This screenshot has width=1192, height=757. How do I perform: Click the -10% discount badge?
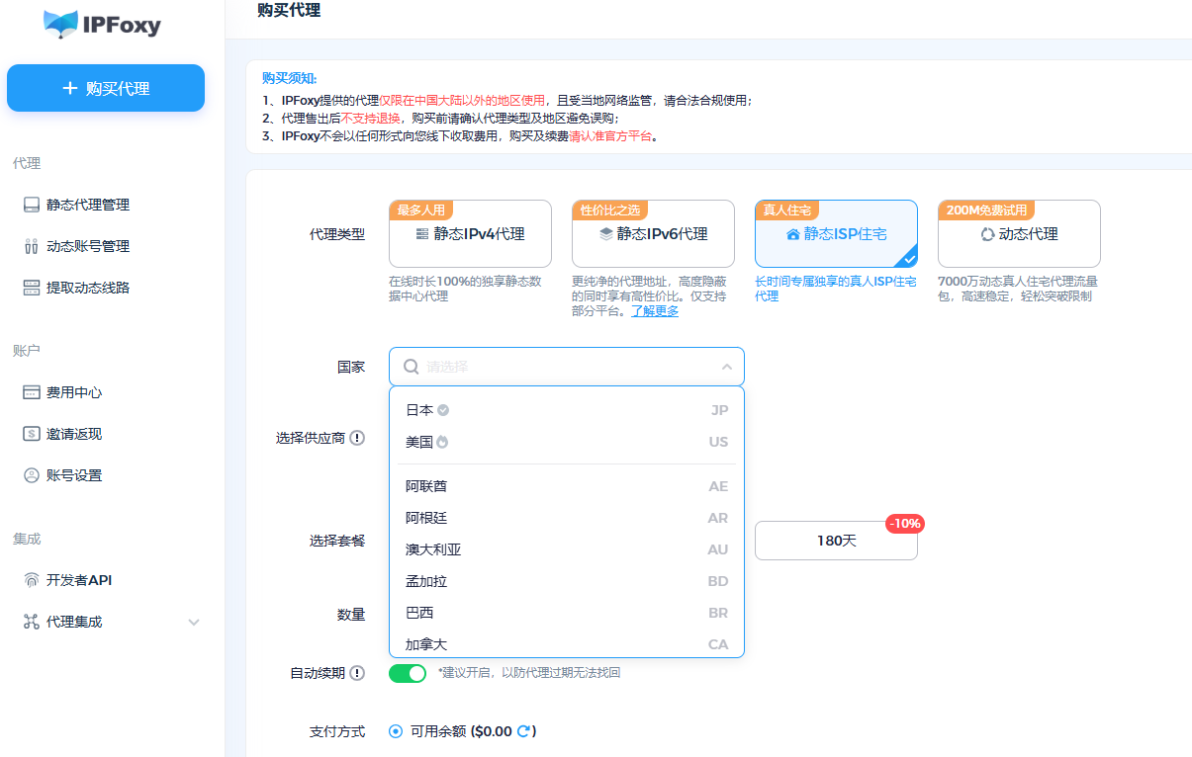pyautogui.click(x=904, y=523)
